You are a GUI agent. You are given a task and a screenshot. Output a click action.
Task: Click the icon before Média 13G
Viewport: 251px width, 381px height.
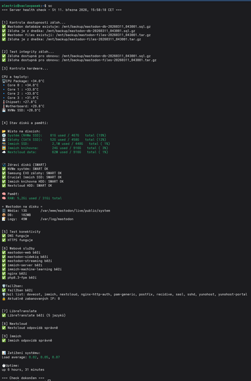(x=4, y=211)
